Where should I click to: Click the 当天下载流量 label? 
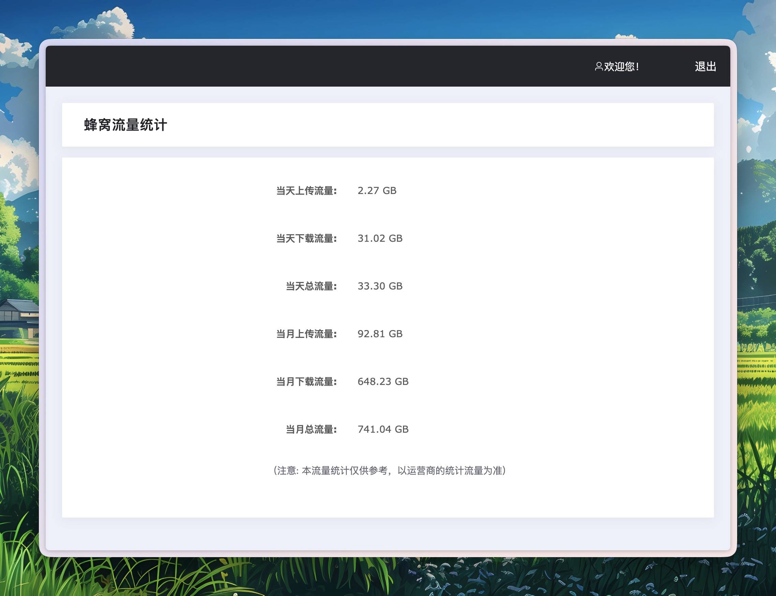click(306, 238)
